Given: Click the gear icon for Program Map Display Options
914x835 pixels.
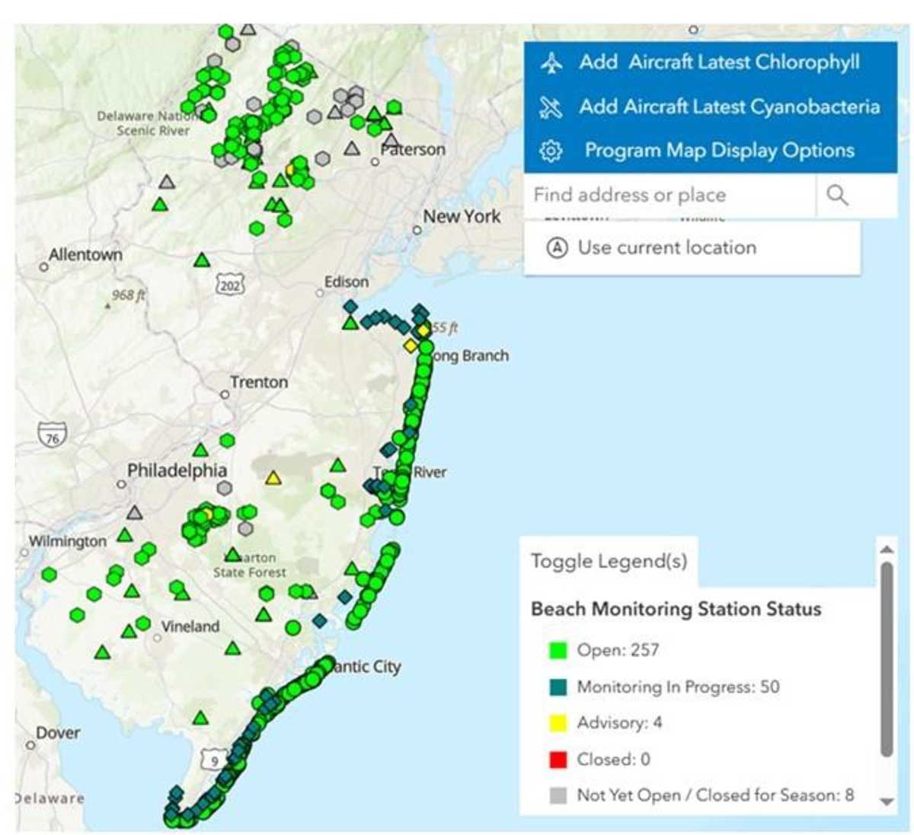Looking at the screenshot, I should (x=551, y=151).
